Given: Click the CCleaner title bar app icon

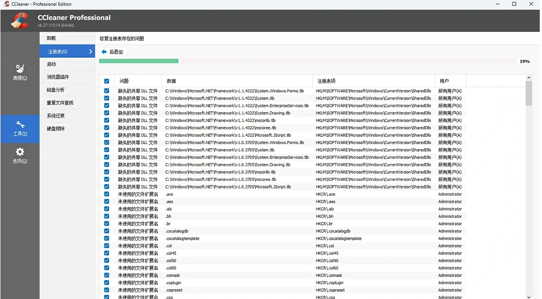Looking at the screenshot, I should click(6, 4).
